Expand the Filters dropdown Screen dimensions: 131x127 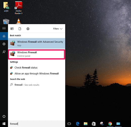58,29
